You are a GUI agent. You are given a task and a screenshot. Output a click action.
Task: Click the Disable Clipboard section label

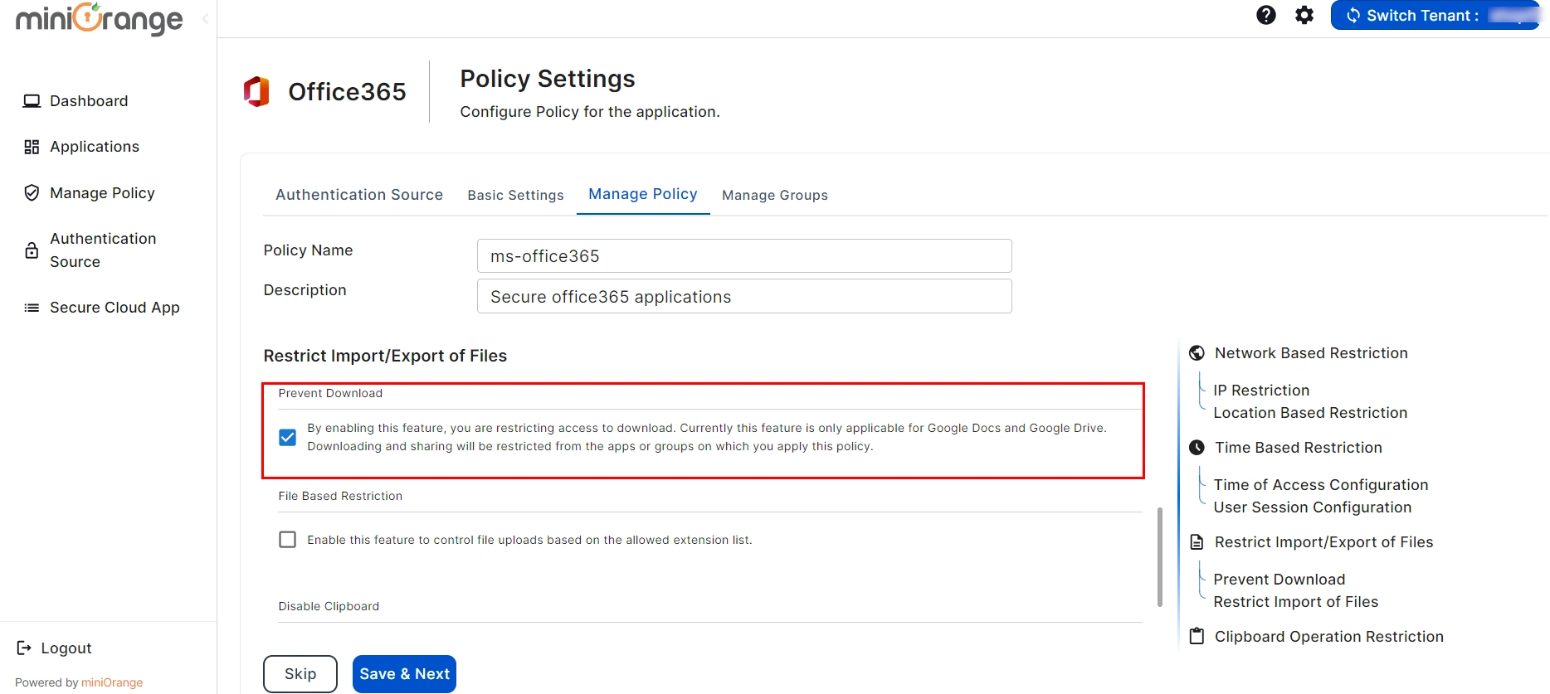pyautogui.click(x=329, y=606)
